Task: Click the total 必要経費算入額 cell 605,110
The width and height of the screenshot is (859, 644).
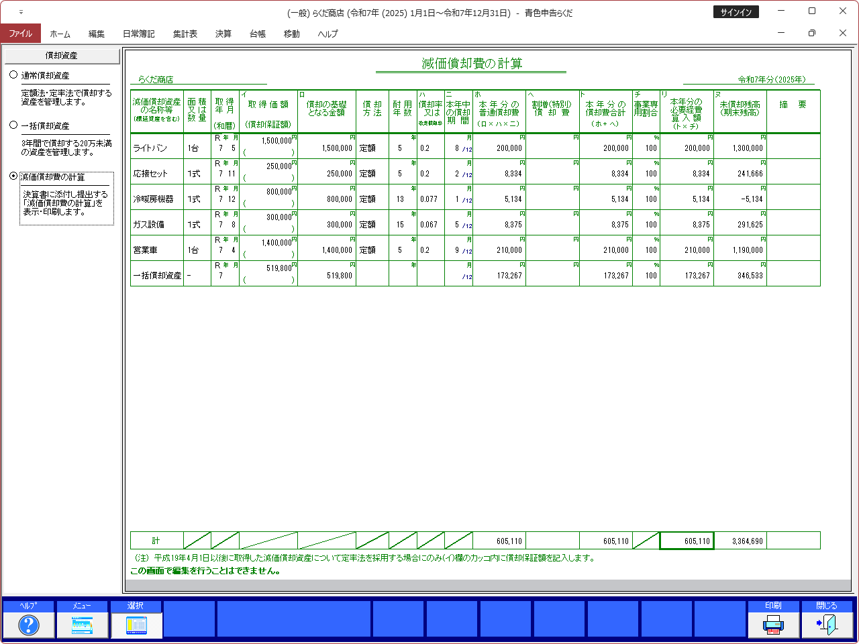Action: [x=687, y=541]
